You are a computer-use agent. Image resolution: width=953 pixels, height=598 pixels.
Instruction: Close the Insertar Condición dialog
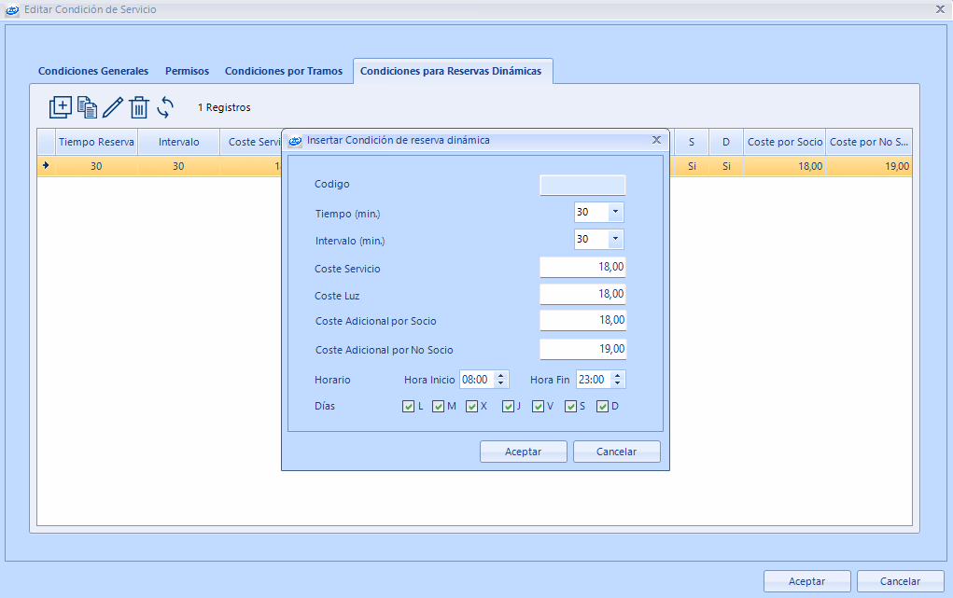(x=656, y=140)
